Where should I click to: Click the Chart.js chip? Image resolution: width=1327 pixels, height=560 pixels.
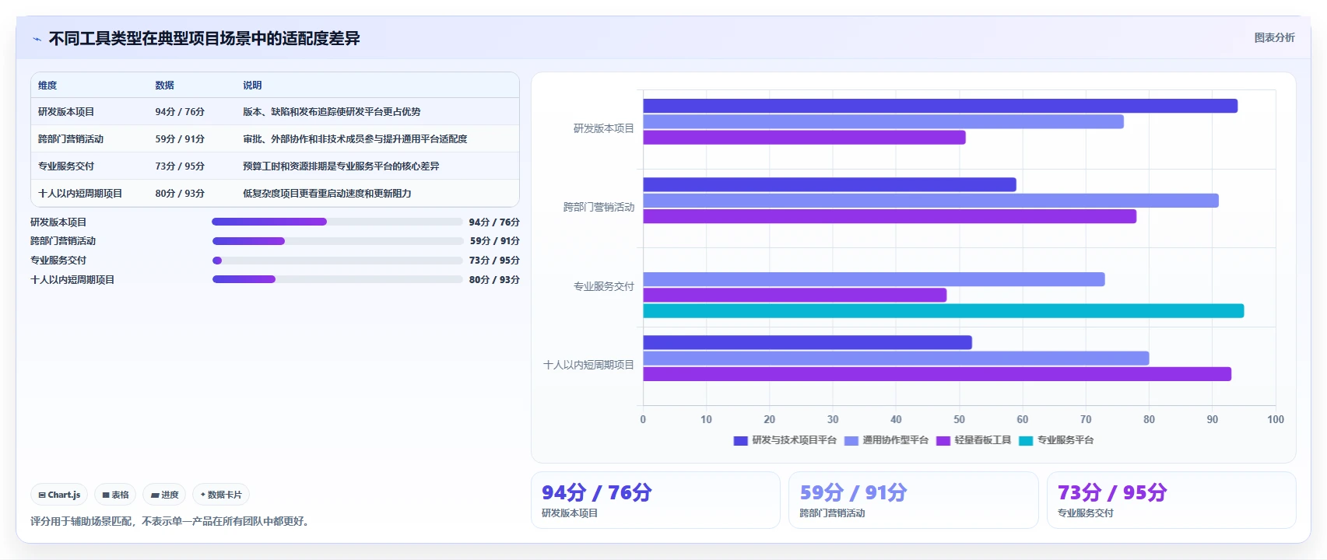[59, 495]
